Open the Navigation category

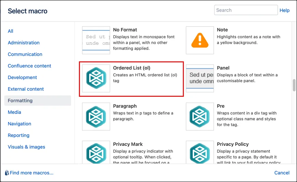pos(19,124)
